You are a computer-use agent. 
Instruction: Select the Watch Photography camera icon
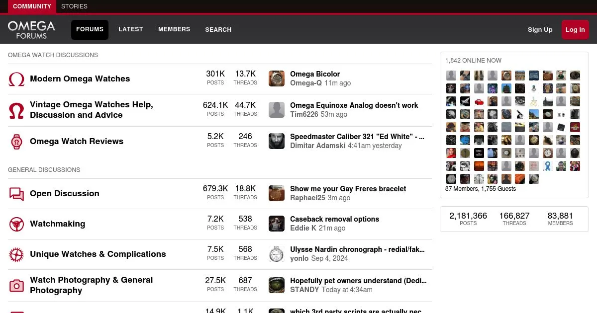click(x=16, y=286)
